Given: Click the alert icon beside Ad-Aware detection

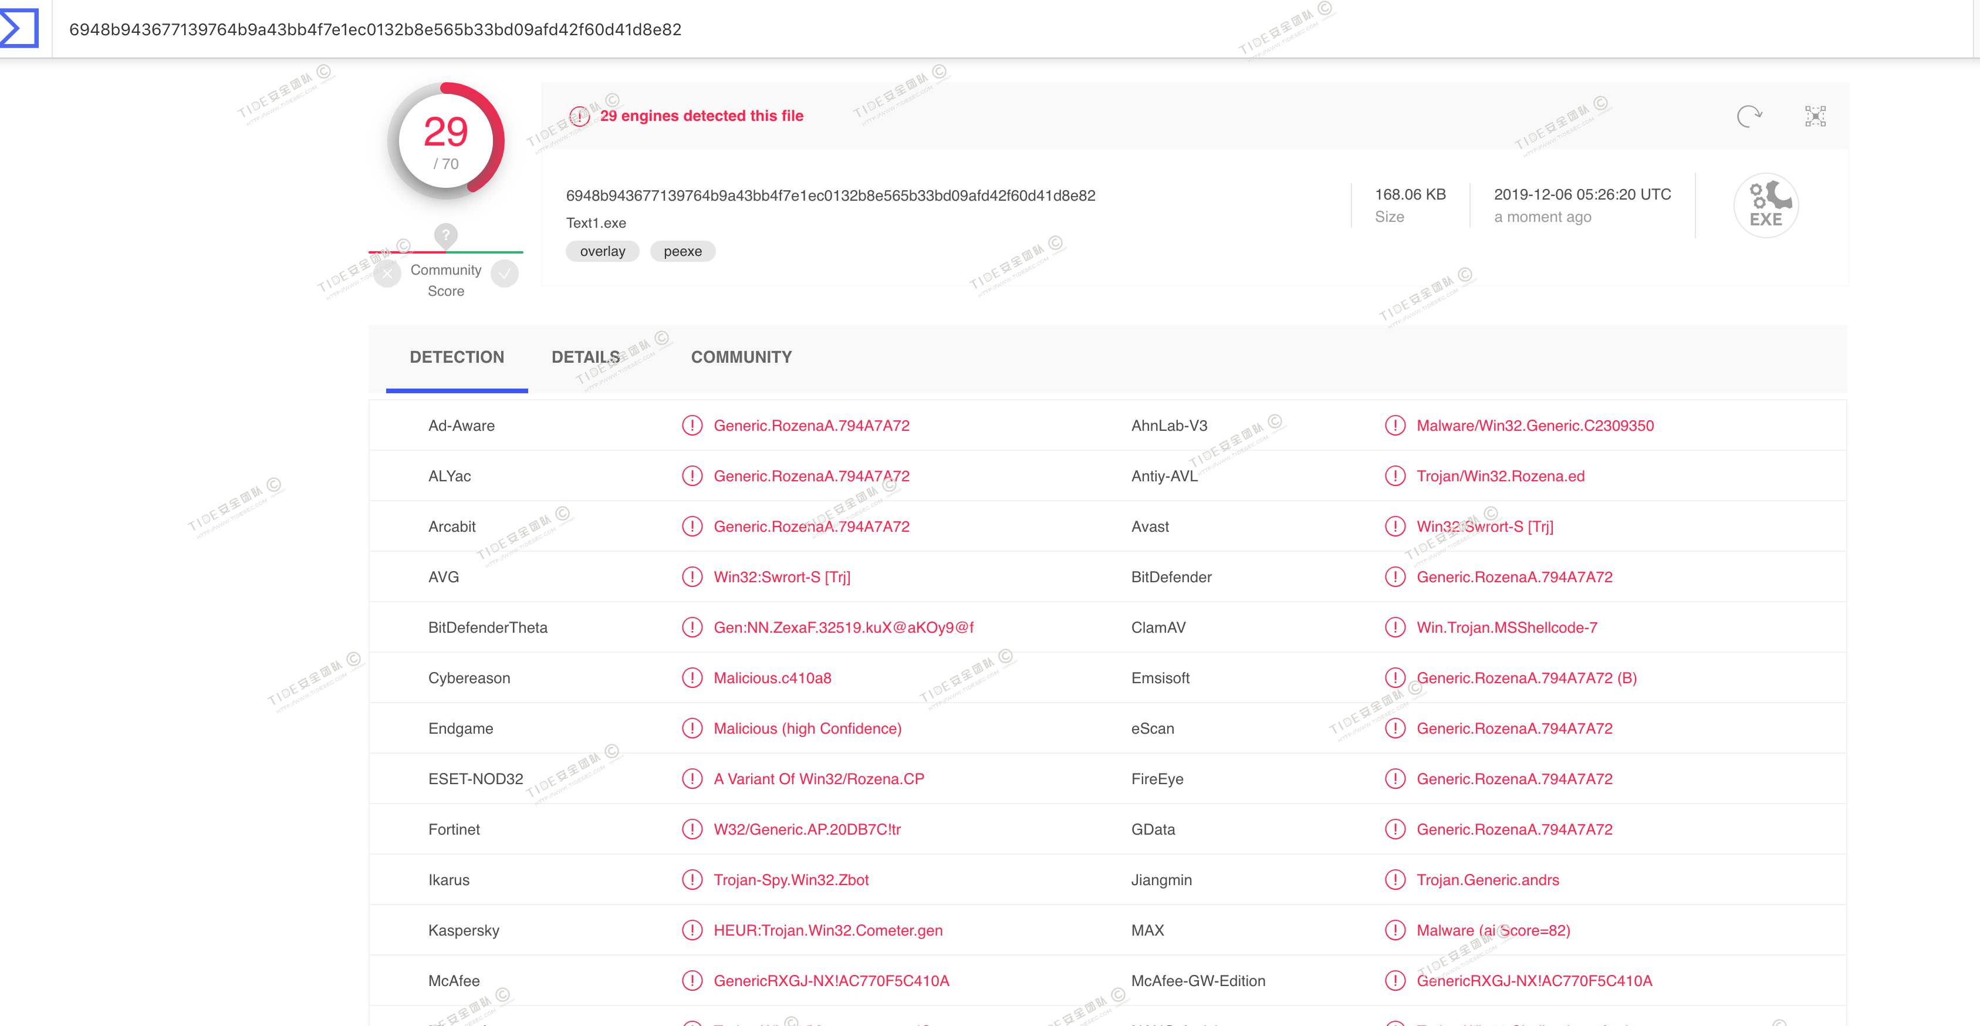Looking at the screenshot, I should (692, 425).
